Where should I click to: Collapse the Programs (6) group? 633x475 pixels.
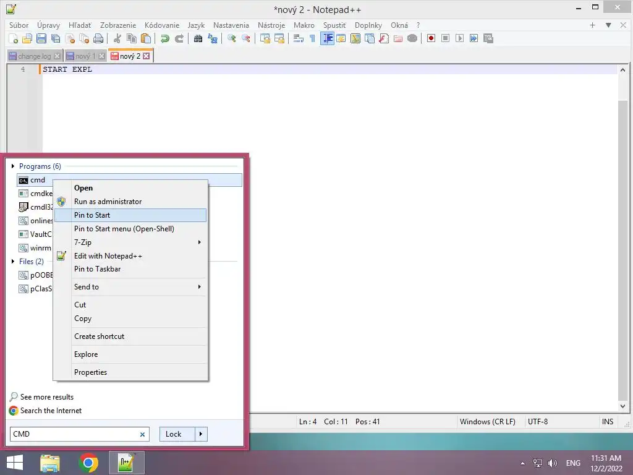pyautogui.click(x=13, y=166)
